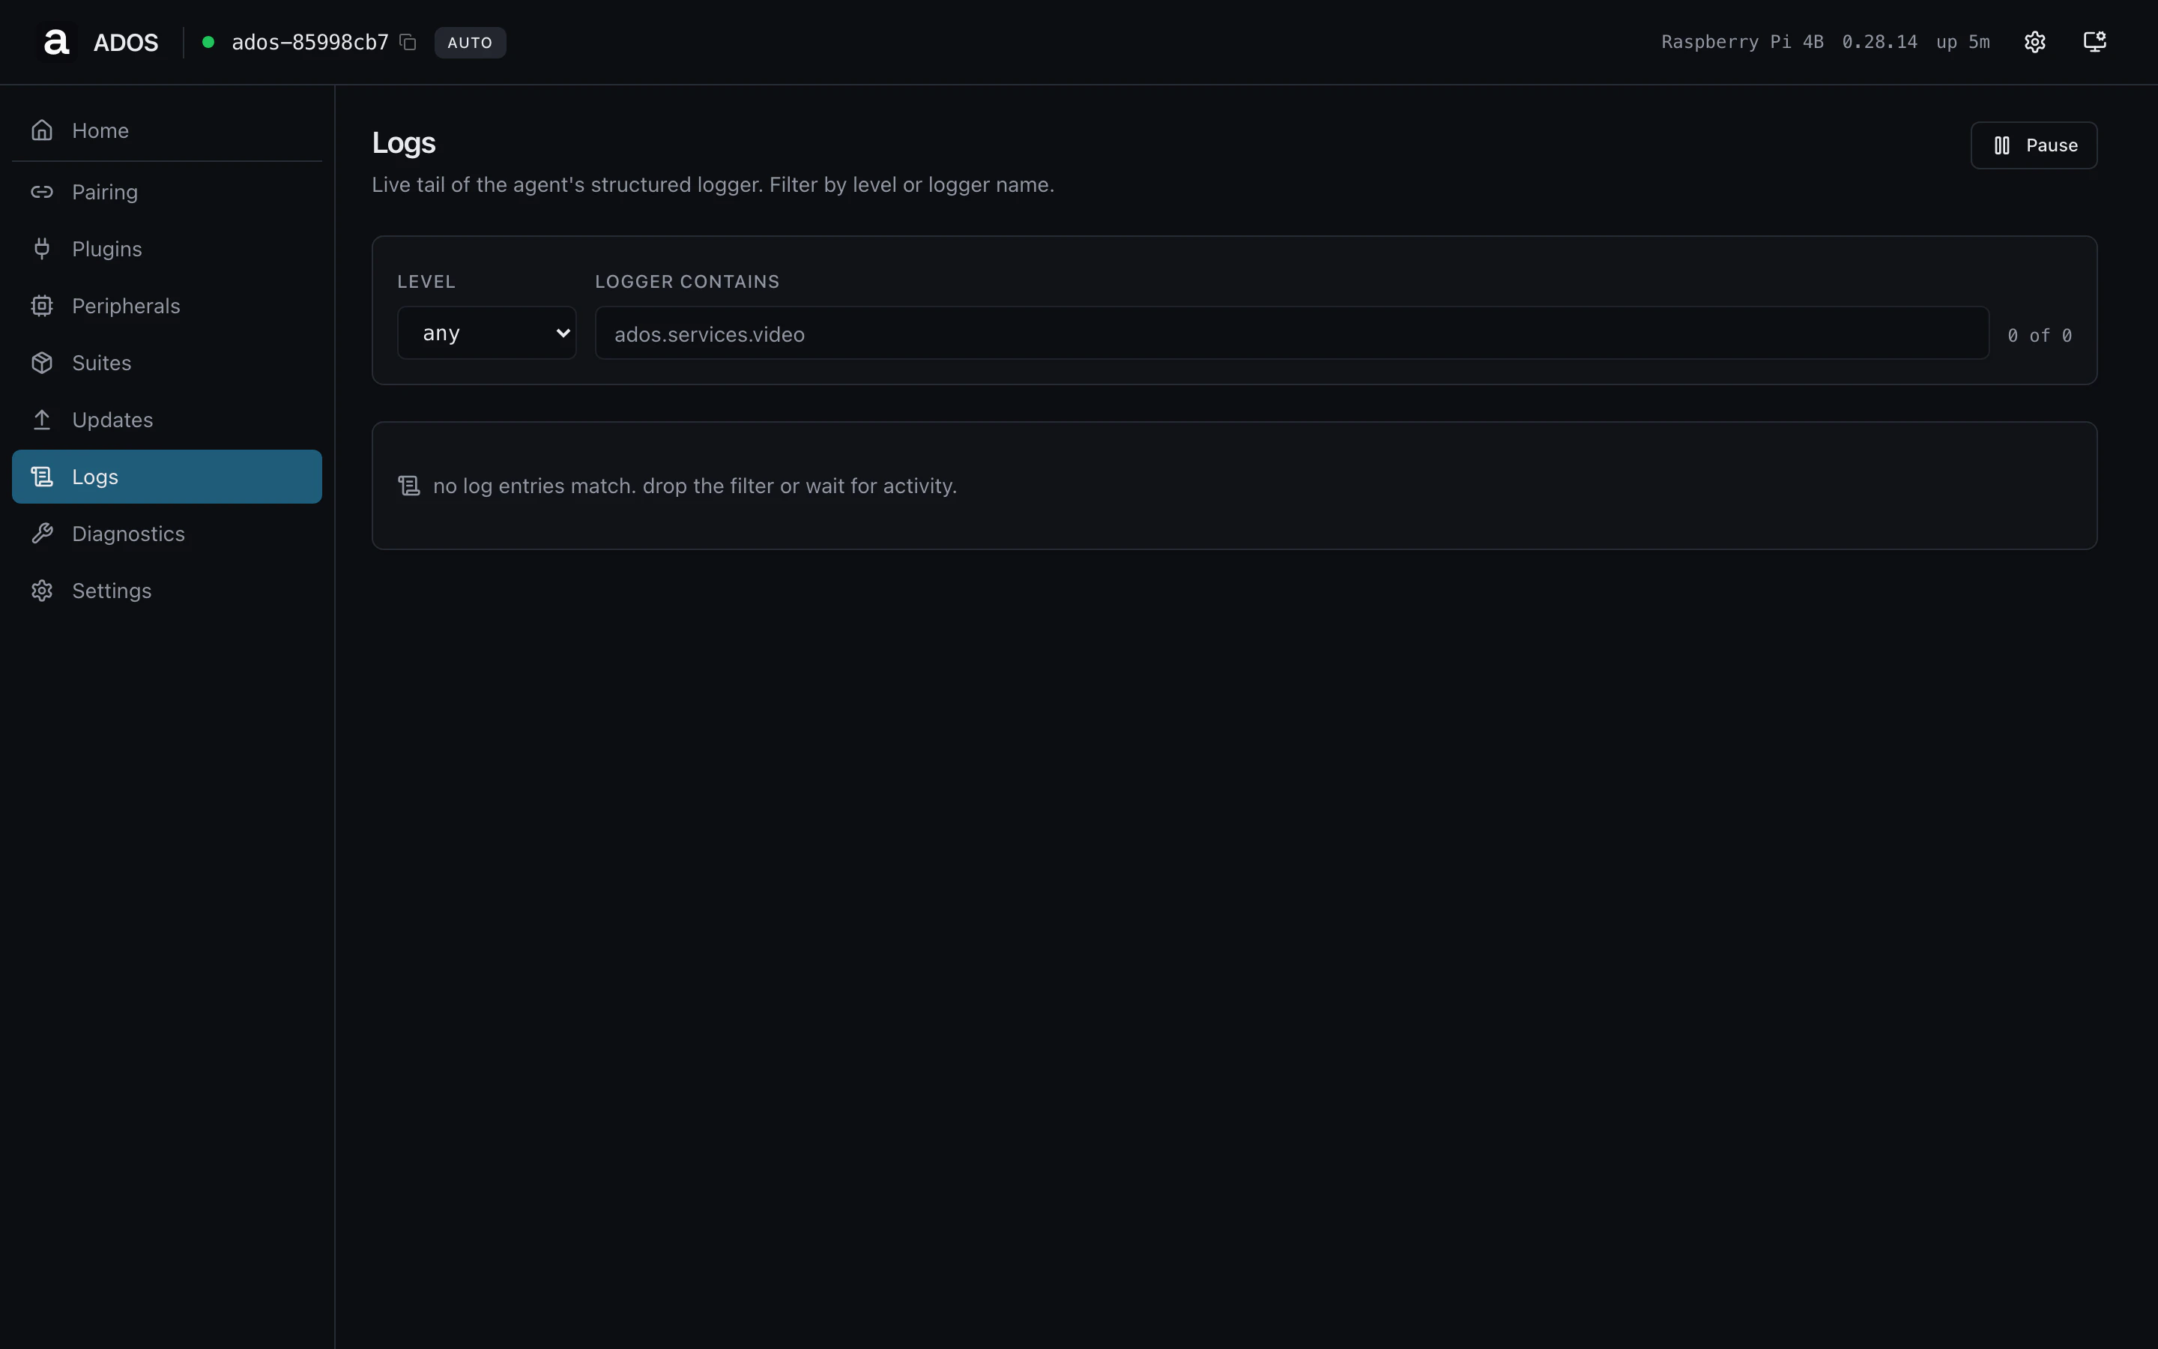Click the Suites box icon
The width and height of the screenshot is (2158, 1349).
pyautogui.click(x=42, y=363)
